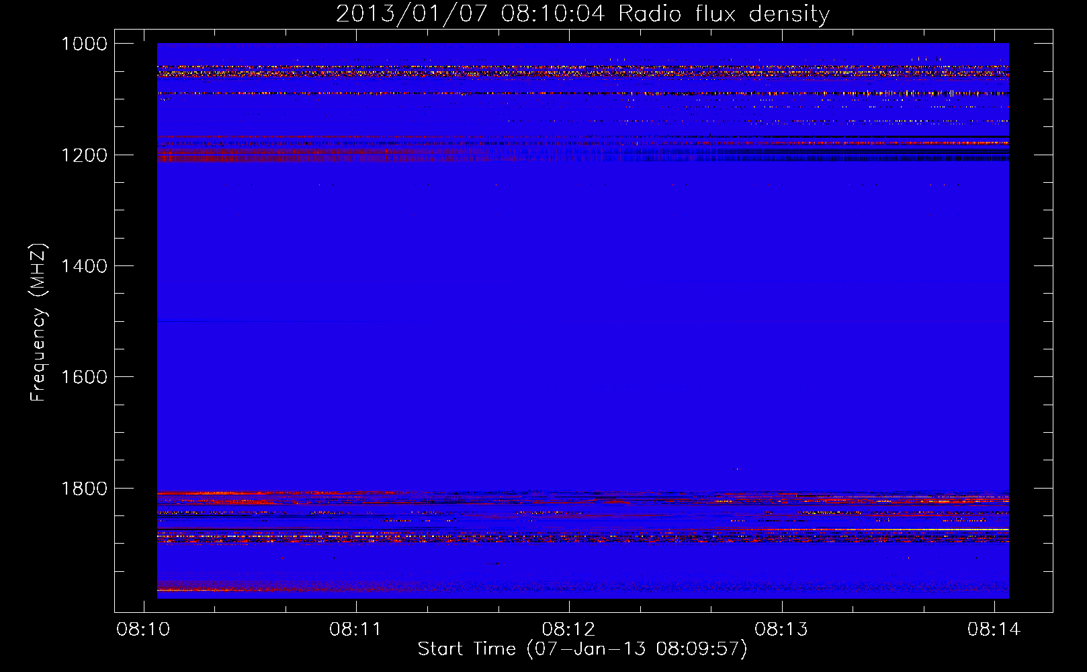Click the 08:12 time axis label
1087x672 pixels.
[568, 630]
